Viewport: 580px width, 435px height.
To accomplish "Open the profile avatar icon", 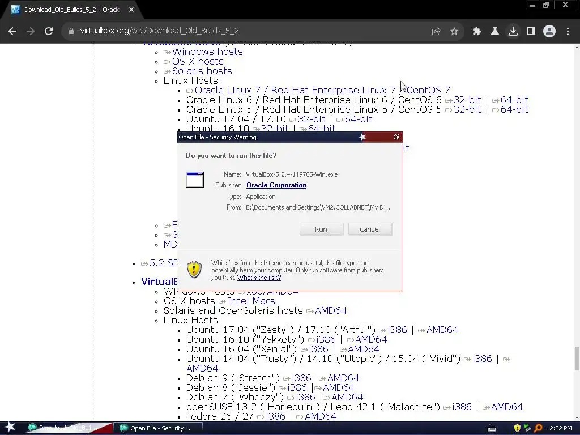I will point(549,31).
